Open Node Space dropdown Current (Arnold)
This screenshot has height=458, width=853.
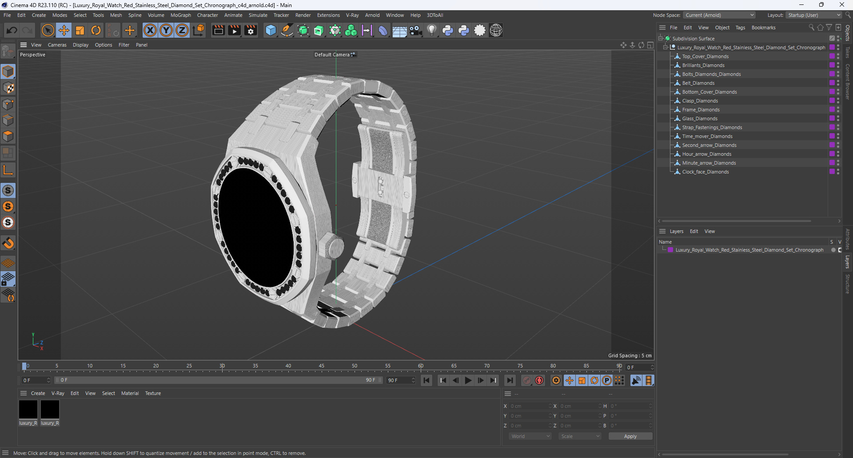[x=720, y=15]
